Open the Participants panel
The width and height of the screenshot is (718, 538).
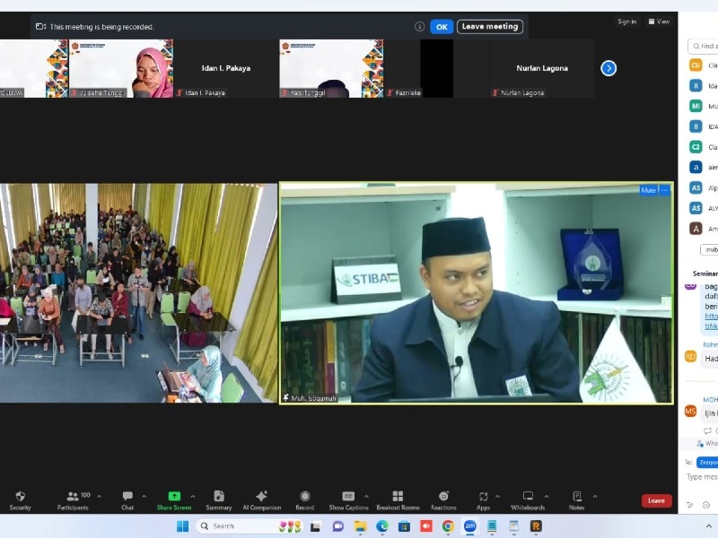point(74,500)
